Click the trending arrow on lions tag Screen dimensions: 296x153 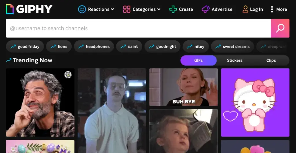pos(53,46)
